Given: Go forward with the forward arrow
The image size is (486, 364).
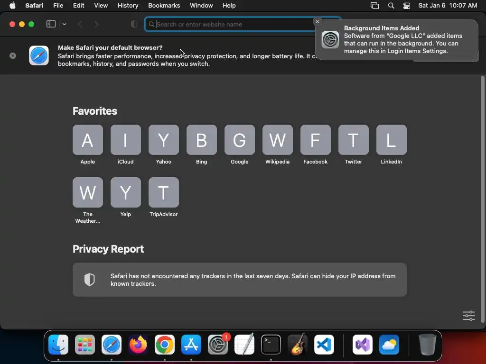Looking at the screenshot, I should point(96,24).
